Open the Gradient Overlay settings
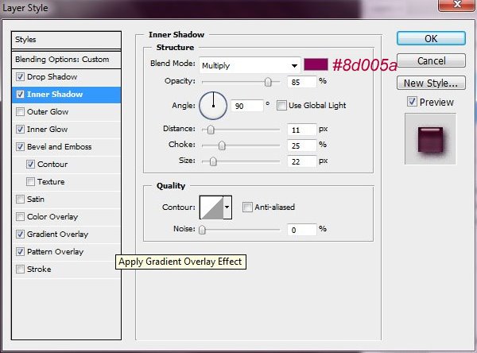477x353 pixels. point(57,235)
